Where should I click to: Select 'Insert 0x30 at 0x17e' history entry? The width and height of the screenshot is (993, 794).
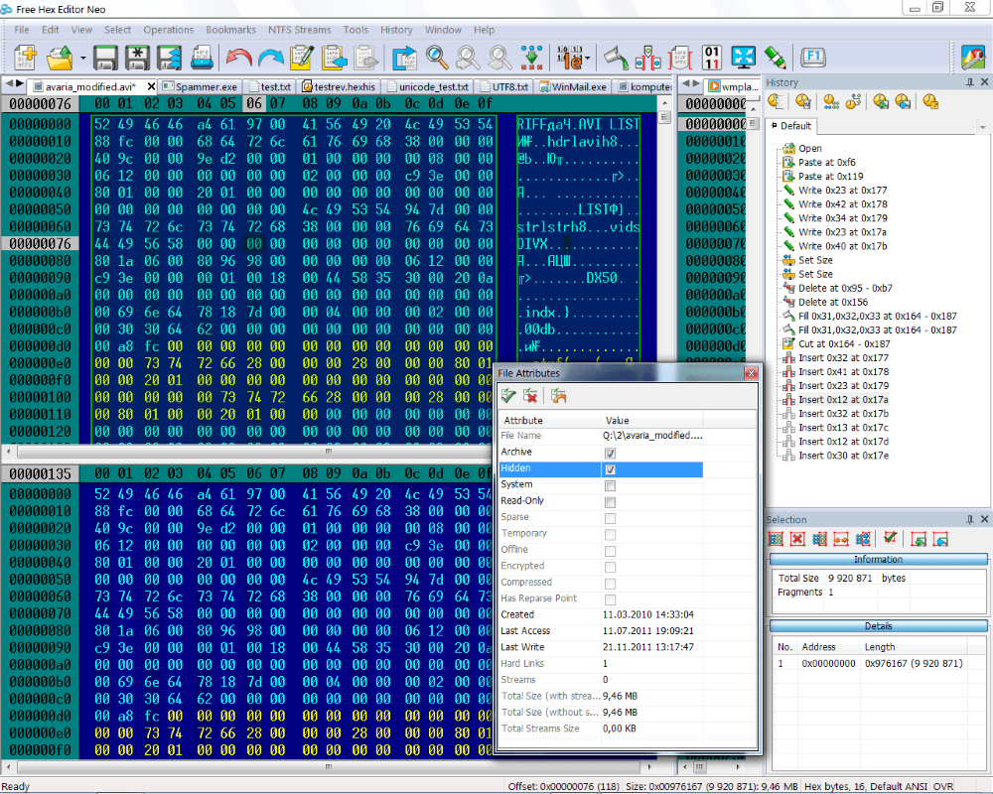(x=843, y=456)
